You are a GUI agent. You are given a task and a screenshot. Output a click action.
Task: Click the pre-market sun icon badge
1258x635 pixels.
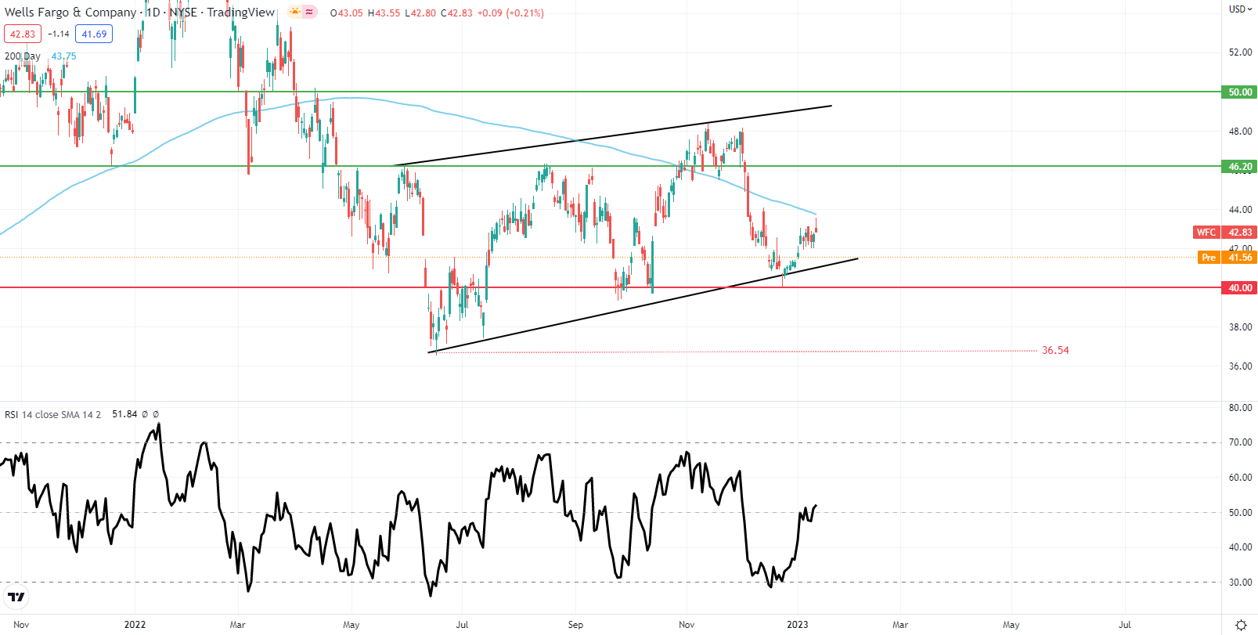point(294,12)
